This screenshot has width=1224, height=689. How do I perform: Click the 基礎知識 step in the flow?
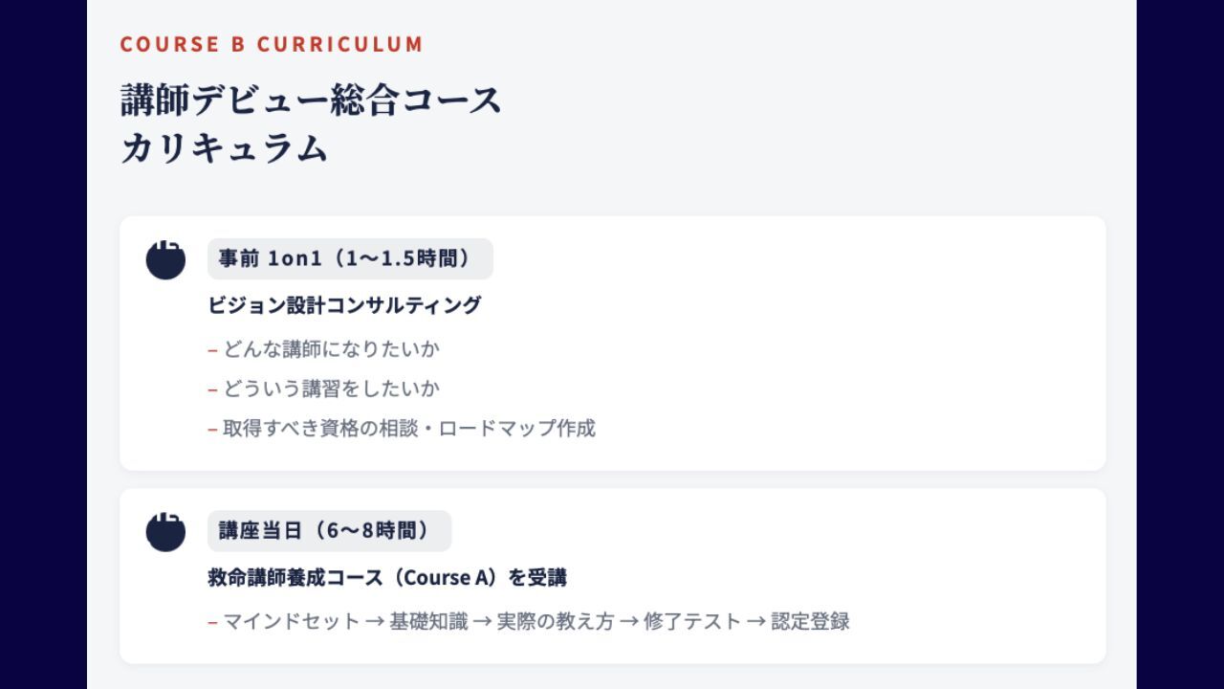click(428, 622)
